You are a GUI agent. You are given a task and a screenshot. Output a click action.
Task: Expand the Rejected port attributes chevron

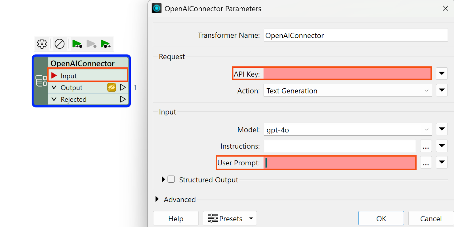click(54, 99)
